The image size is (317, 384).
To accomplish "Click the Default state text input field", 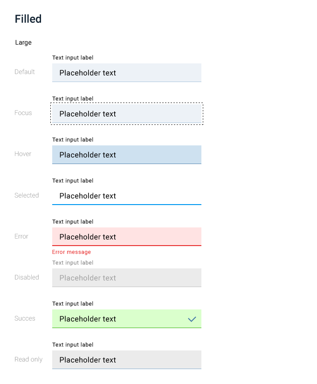I will [x=127, y=73].
